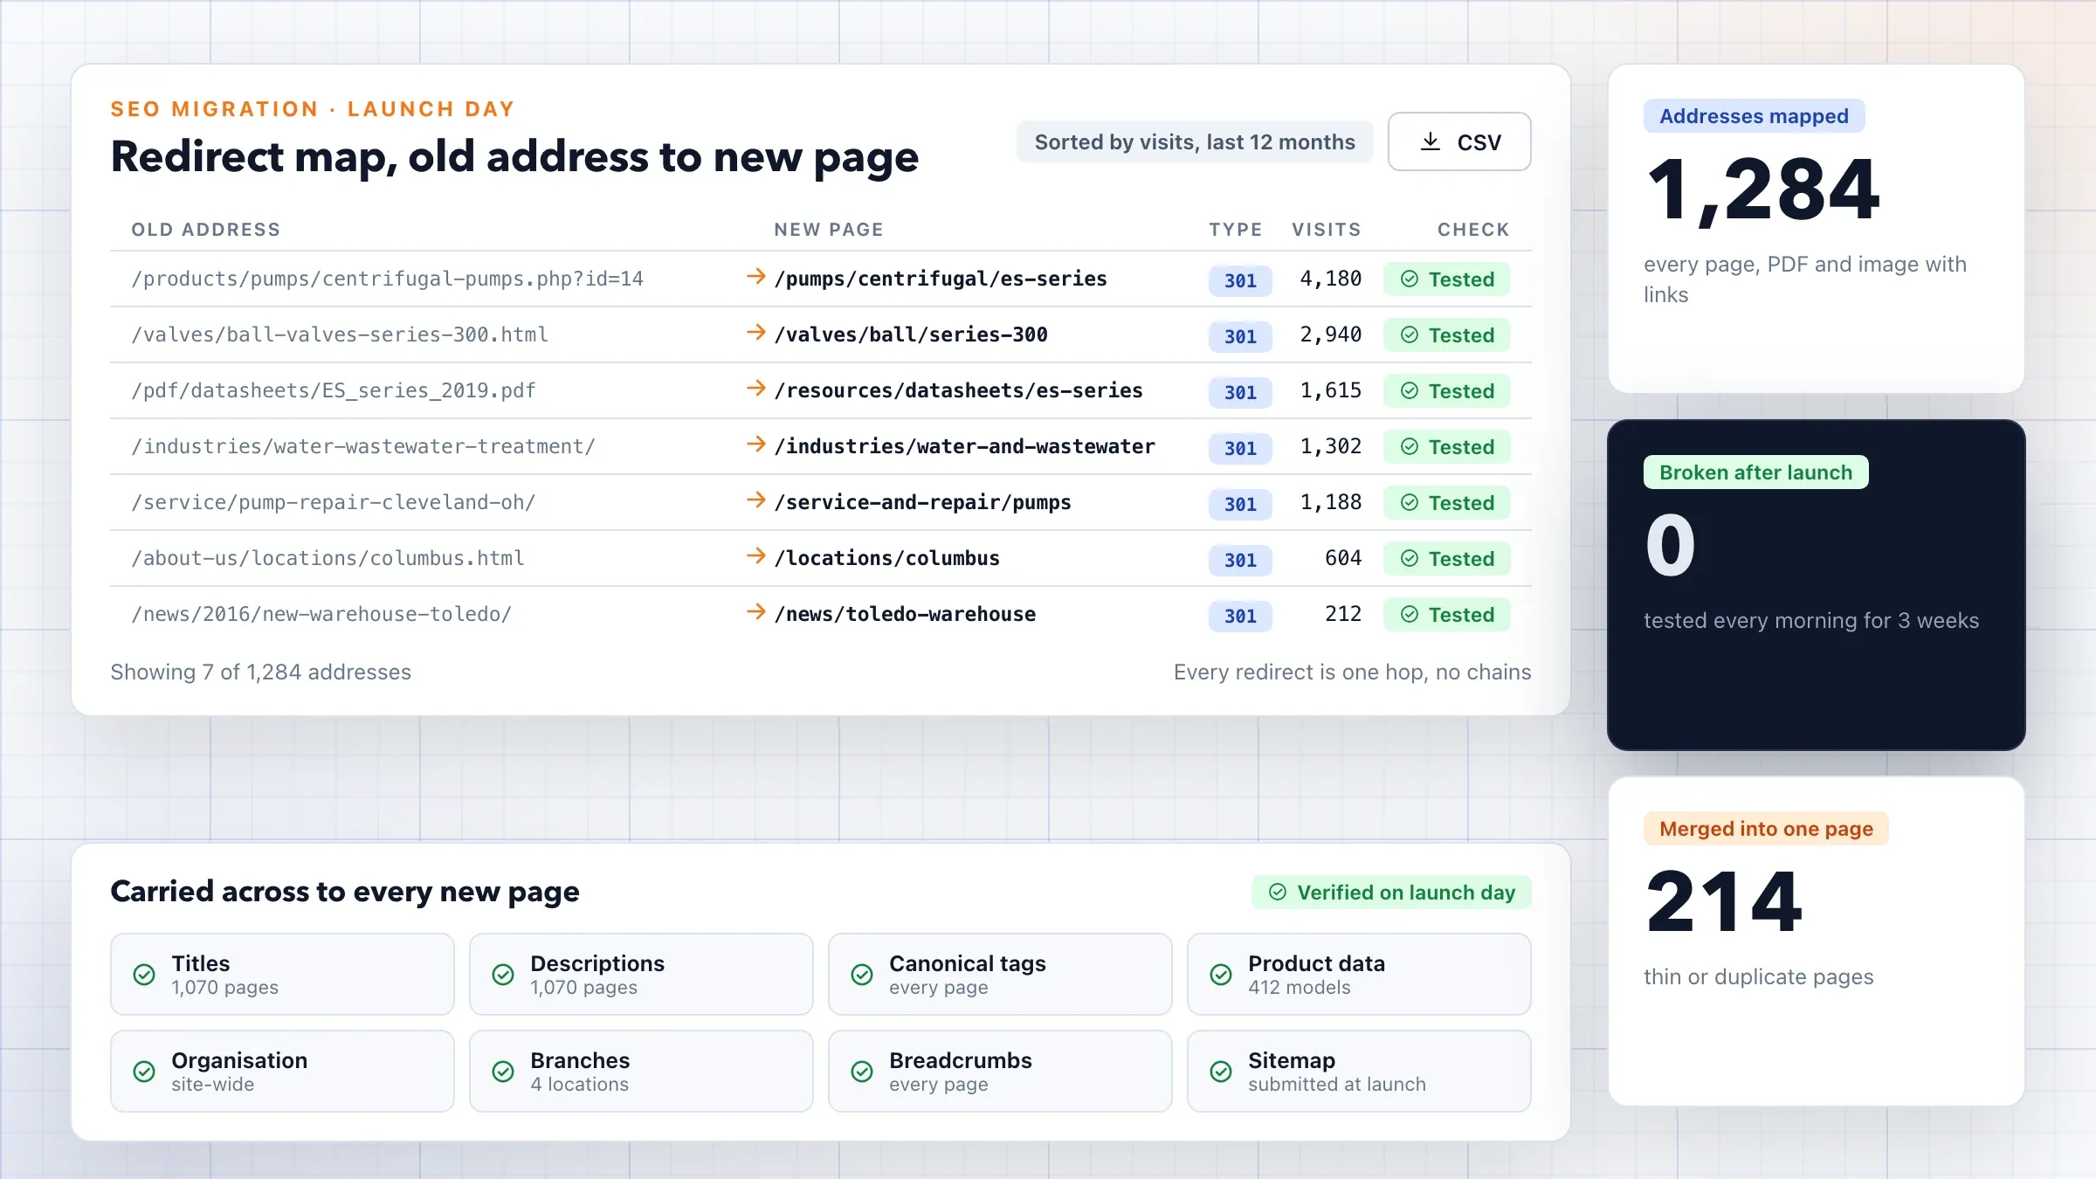The image size is (2096, 1179).
Task: Click the 'Verified on launch day' badge
Action: [1391, 893]
